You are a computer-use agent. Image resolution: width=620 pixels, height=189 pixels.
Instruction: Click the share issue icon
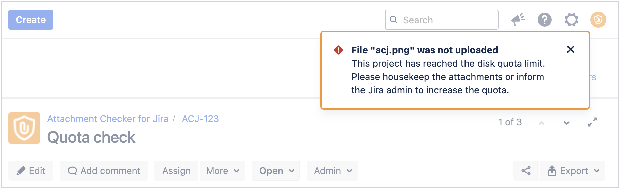point(526,171)
